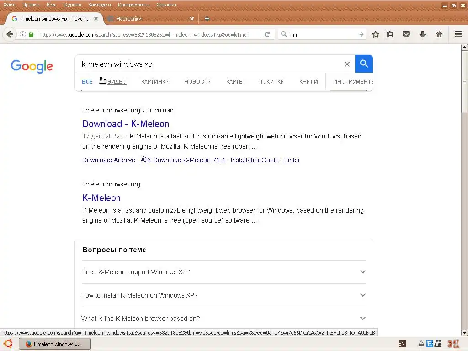Switch to НОВОСТИ results
The width and height of the screenshot is (468, 351).
point(197,81)
